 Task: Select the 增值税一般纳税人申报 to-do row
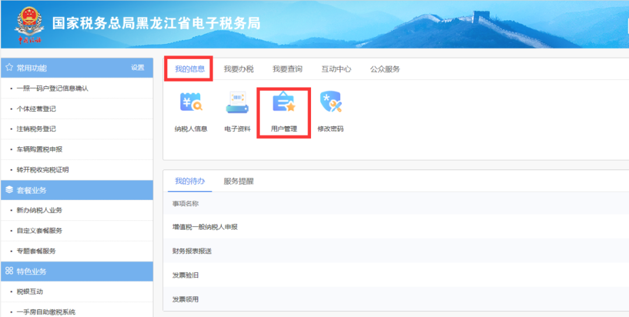[x=396, y=227]
